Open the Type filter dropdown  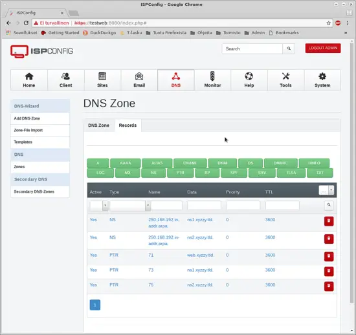130,206
